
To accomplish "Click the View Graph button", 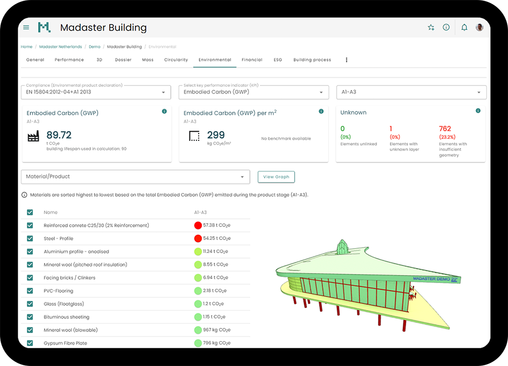I will coord(276,177).
